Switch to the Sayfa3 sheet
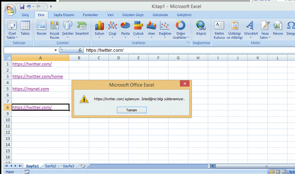 point(69,166)
